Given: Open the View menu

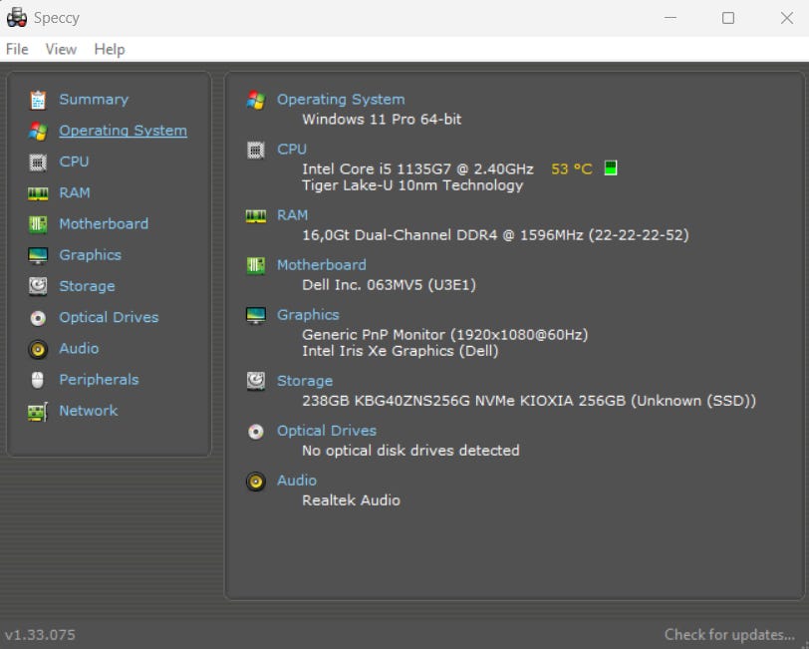Looking at the screenshot, I should click(61, 49).
